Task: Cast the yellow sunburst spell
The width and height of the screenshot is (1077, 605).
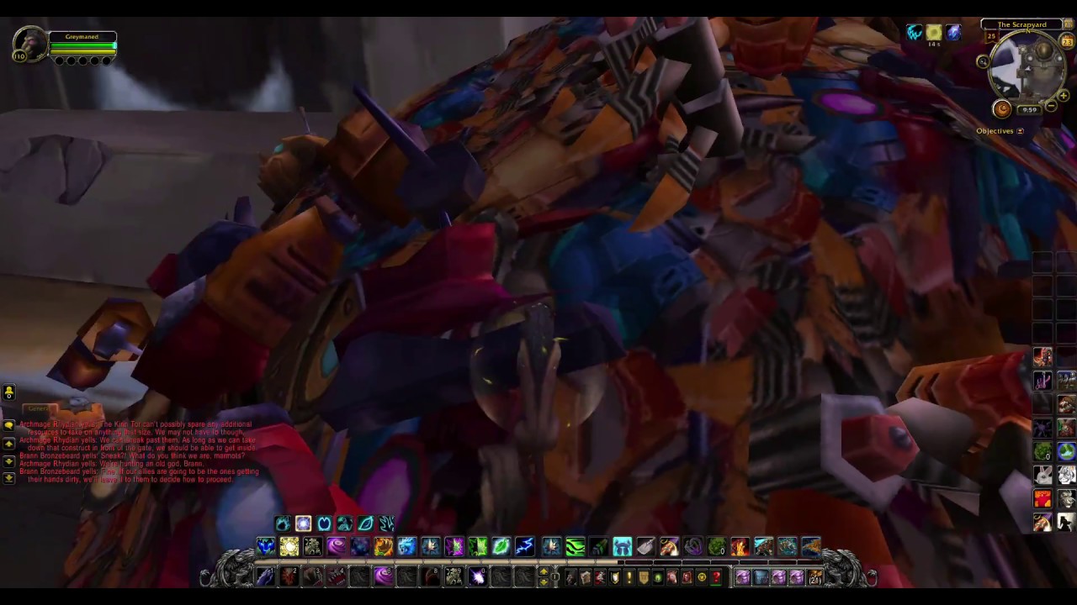Action: [289, 547]
